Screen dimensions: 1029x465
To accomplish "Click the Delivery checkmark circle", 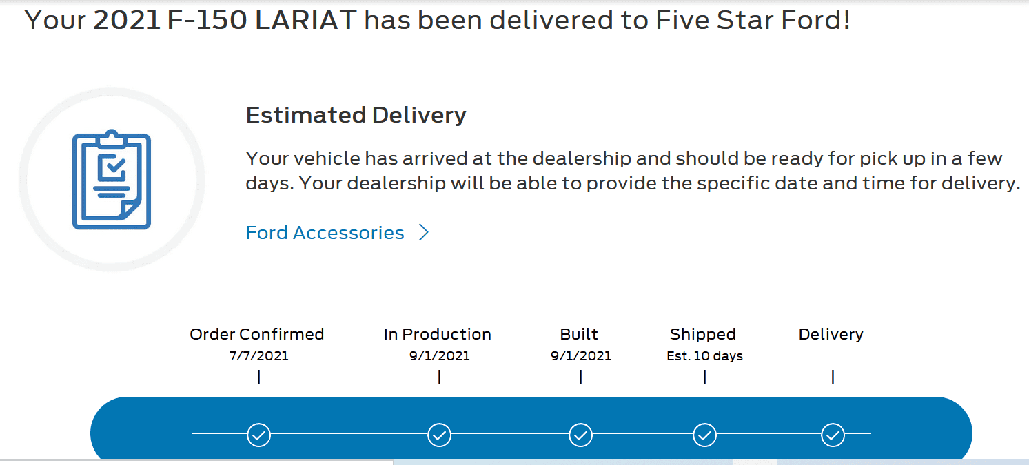I will (x=833, y=435).
